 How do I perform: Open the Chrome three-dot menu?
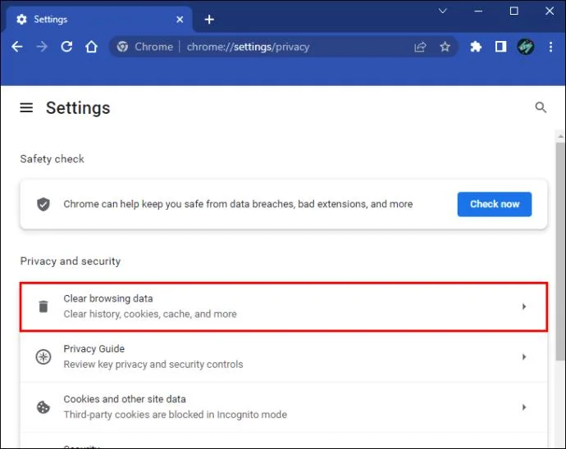[550, 47]
